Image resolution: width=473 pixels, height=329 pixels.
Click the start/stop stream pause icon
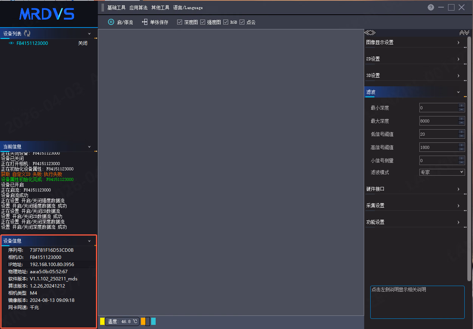coord(111,22)
